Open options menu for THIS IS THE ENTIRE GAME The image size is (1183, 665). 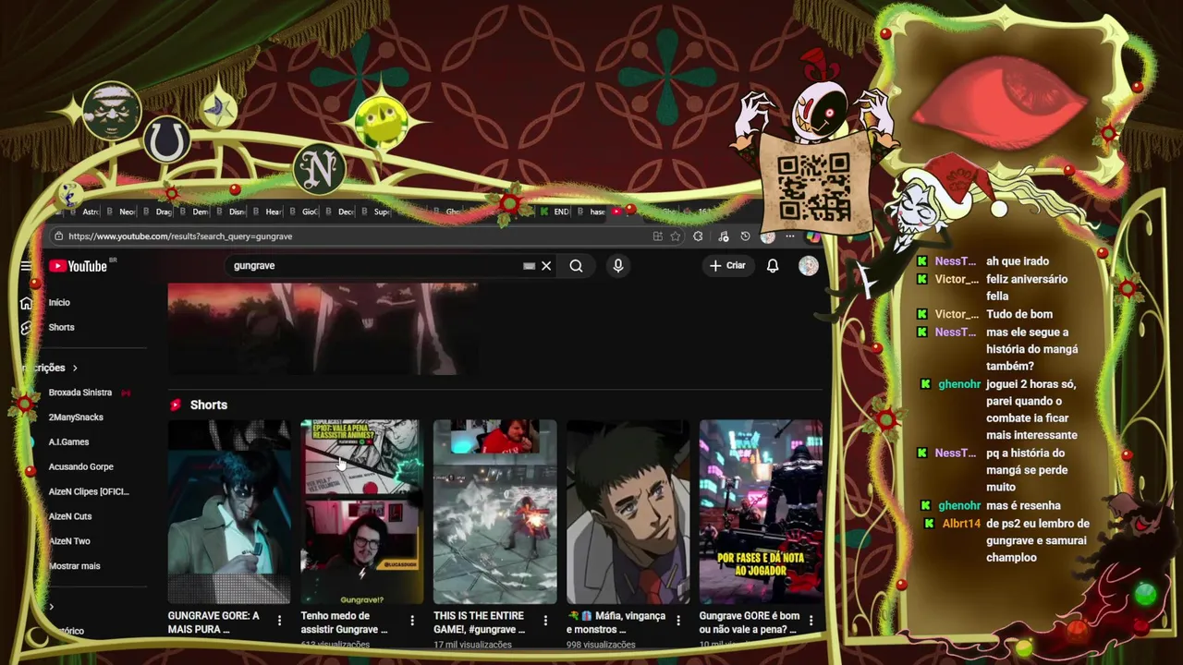coord(545,621)
